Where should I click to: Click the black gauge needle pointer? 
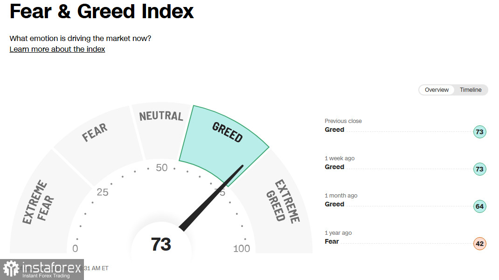211,198
